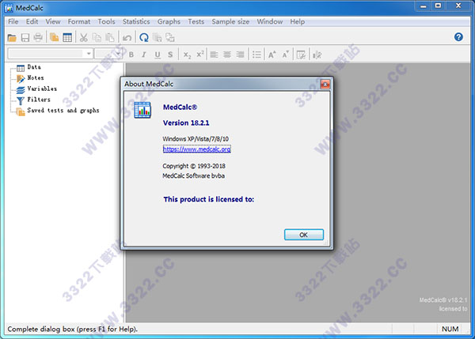This screenshot has height=339, width=475.
Task: Select Variables in the contents tree
Action: coord(42,89)
